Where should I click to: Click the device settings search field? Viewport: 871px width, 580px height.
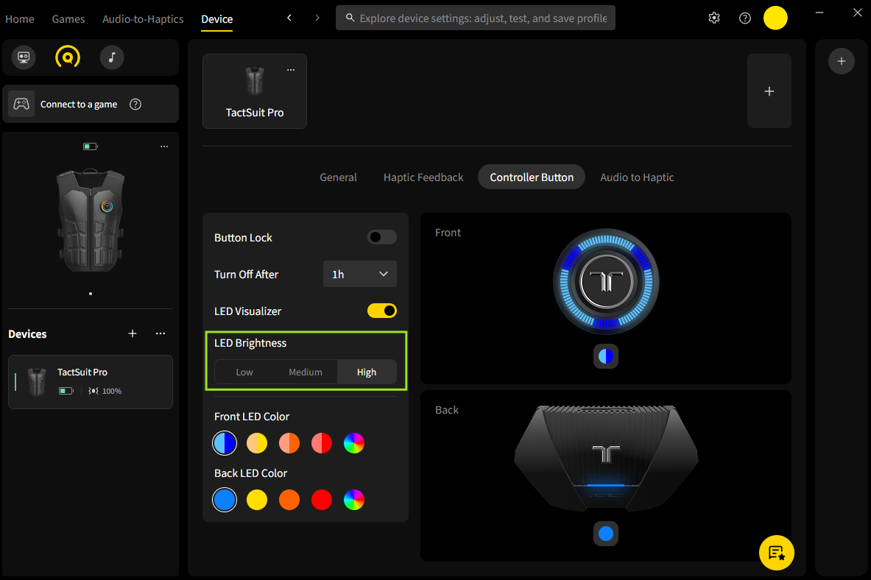click(x=476, y=18)
